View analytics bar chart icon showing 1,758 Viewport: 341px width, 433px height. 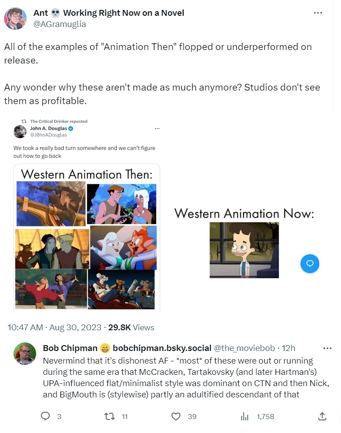coord(244,416)
